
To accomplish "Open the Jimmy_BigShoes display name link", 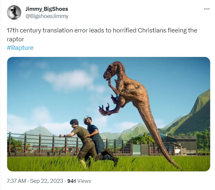I will pos(47,9).
